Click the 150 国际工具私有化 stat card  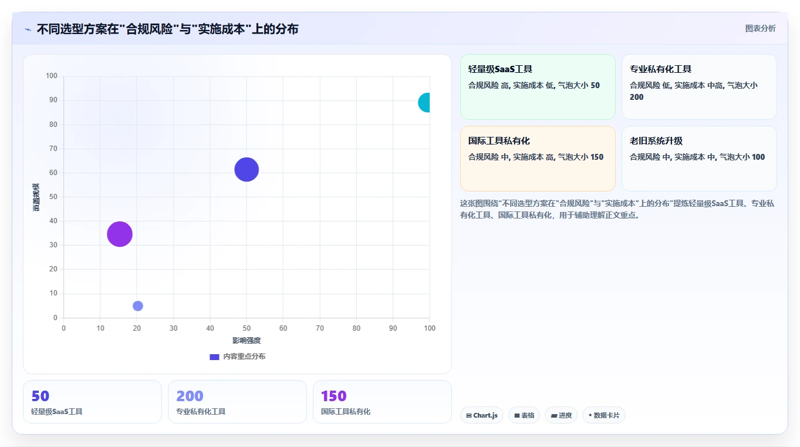(382, 402)
